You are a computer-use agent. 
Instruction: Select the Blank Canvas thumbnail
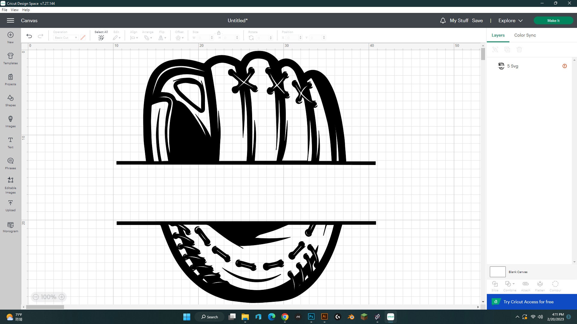click(x=497, y=272)
